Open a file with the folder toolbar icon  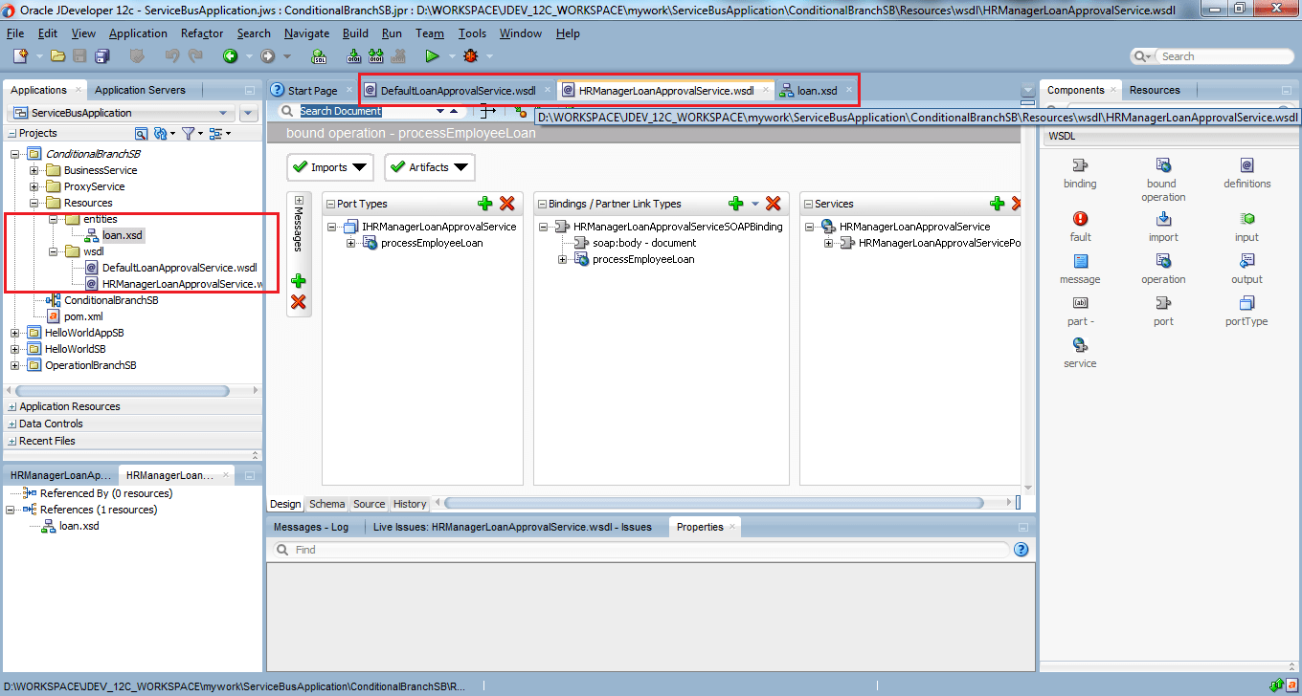click(56, 55)
